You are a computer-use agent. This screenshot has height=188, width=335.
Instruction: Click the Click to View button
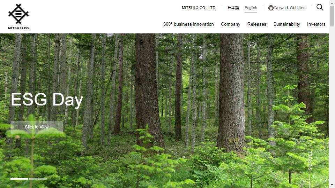point(37,127)
